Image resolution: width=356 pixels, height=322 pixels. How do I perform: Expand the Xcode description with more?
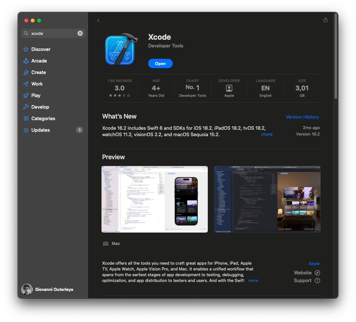(253, 280)
